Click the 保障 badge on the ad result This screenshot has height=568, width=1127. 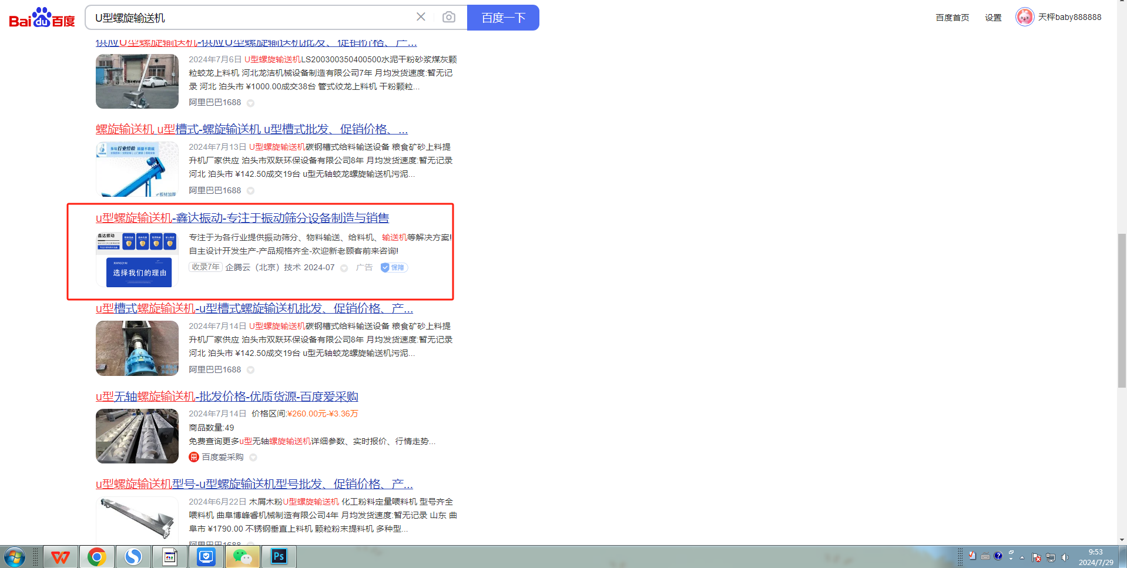pos(394,268)
